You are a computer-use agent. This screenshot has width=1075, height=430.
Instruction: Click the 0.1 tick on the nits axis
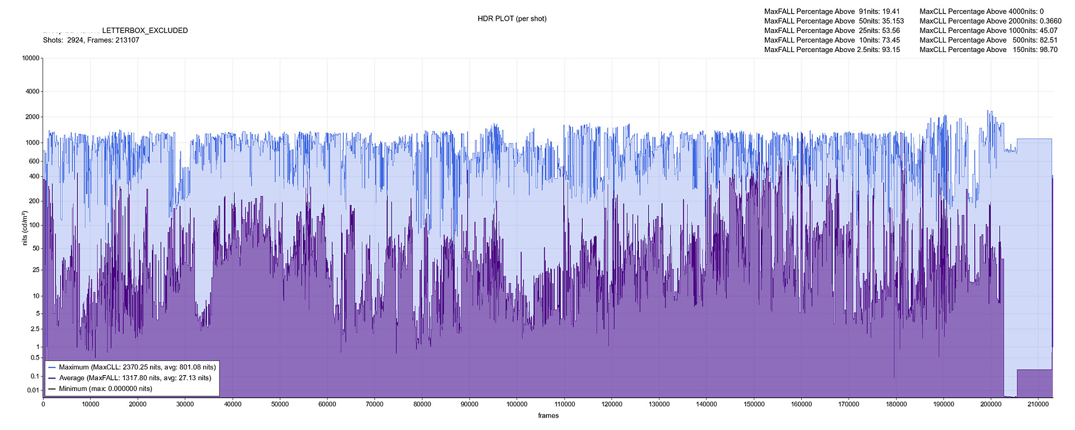(35, 376)
